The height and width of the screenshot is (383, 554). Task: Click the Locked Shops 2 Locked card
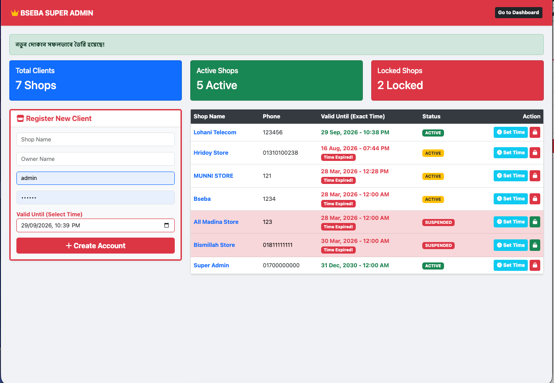point(457,80)
